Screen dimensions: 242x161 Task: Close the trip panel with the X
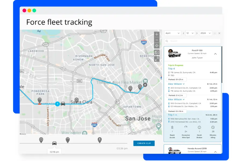coord(219,33)
